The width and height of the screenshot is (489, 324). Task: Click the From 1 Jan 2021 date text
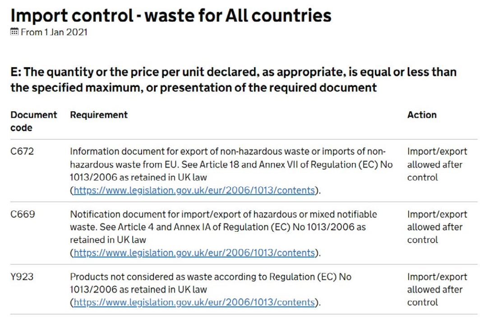point(54,32)
